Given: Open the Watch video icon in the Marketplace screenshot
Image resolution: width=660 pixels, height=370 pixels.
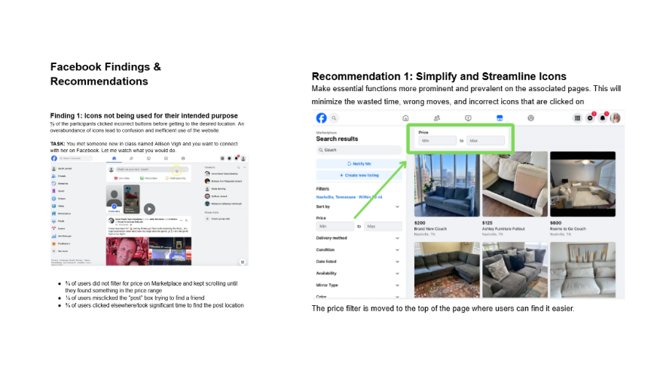Looking at the screenshot, I should pos(468,118).
